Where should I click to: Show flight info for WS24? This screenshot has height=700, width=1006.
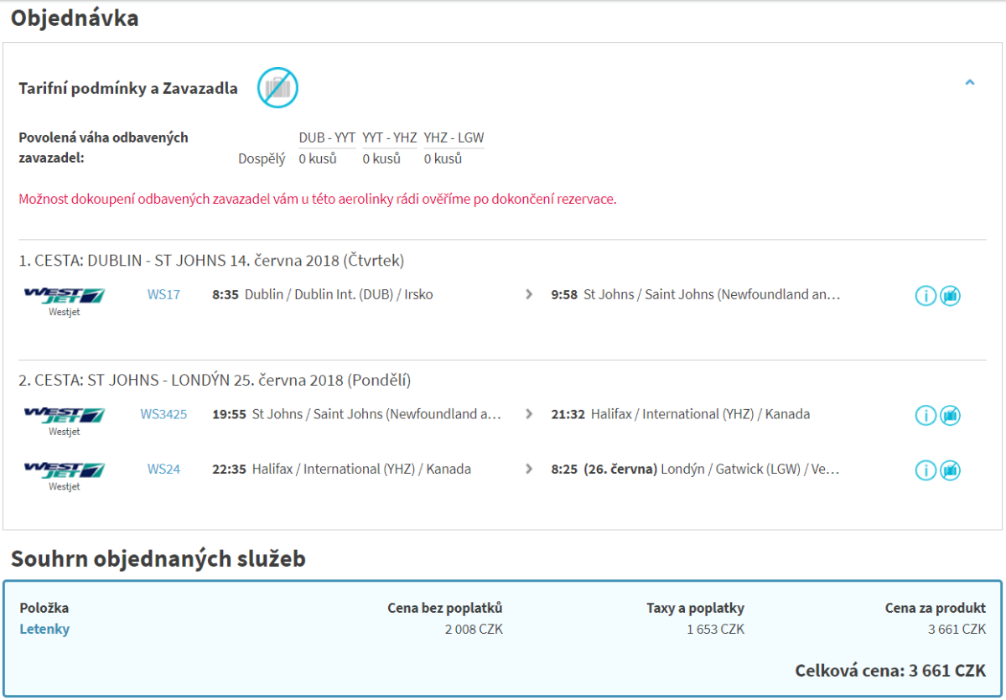tap(925, 470)
